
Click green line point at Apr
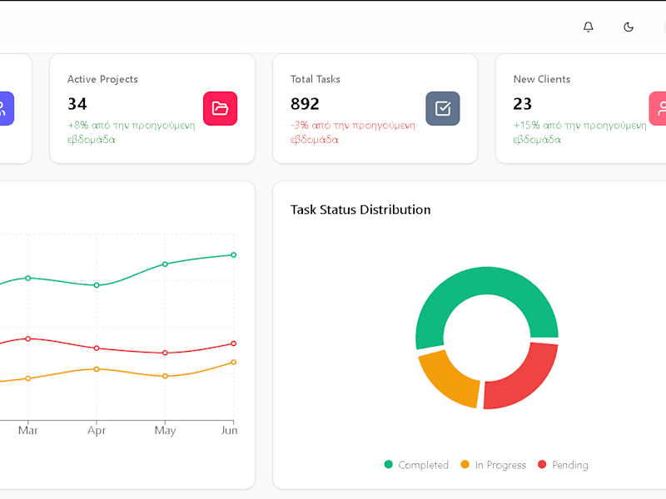click(97, 285)
